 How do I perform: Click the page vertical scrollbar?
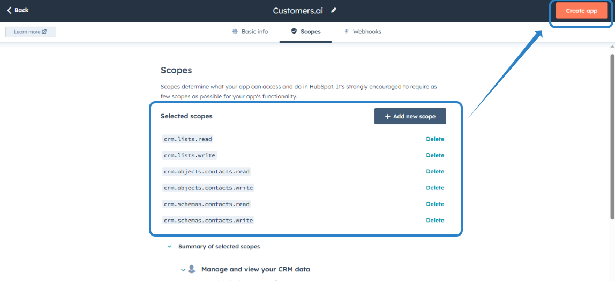pyautogui.click(x=612, y=136)
